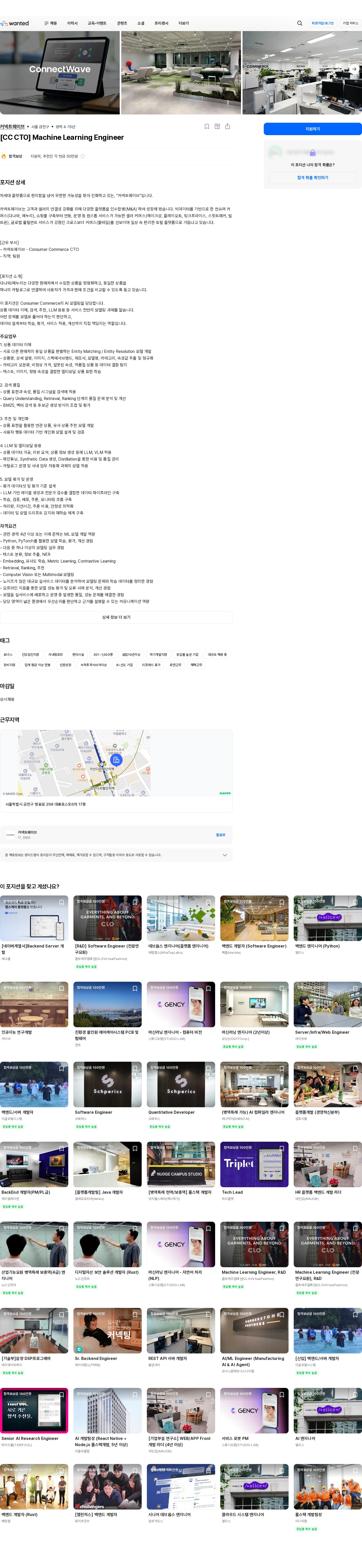
Task: Open the 이력서 menu item
Action: click(x=72, y=23)
